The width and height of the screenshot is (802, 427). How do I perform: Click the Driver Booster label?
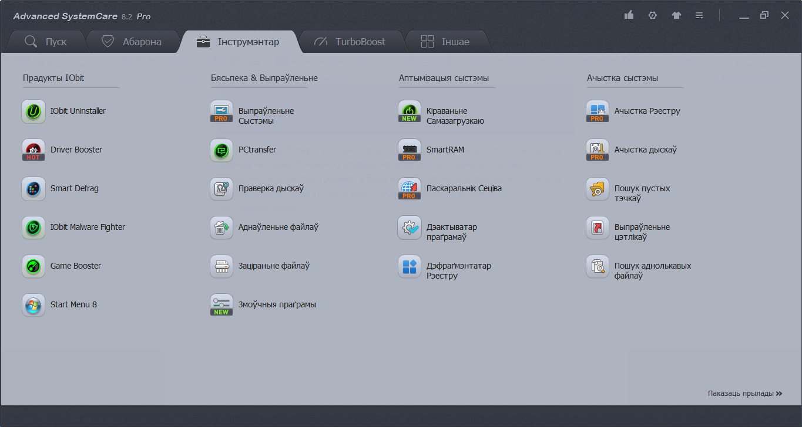click(x=76, y=150)
